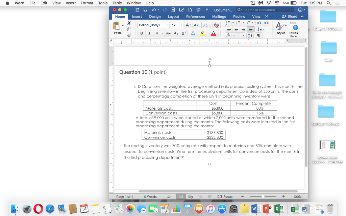Select the align center icon
The height and width of the screenshot is (216, 346).
[236, 29]
